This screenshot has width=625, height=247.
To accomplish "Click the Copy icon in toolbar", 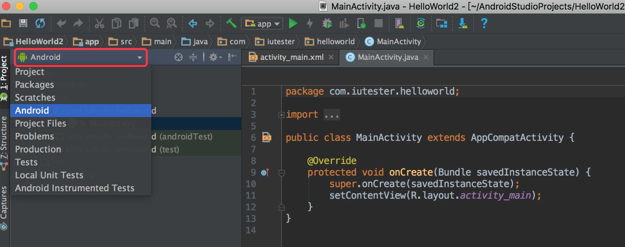I will [x=117, y=23].
